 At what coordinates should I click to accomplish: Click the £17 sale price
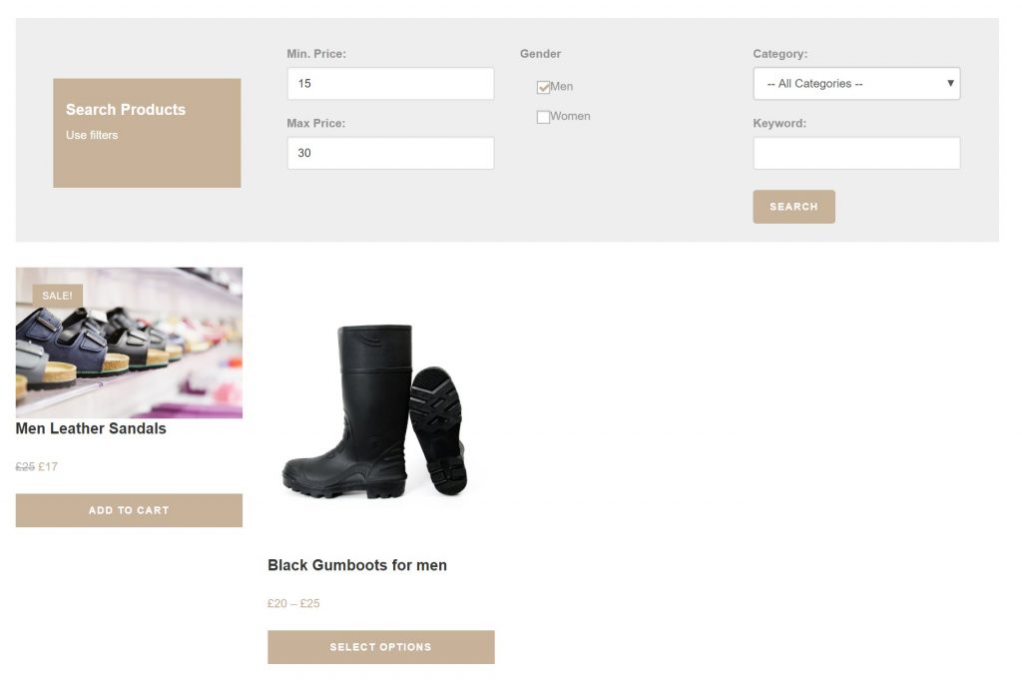point(48,466)
